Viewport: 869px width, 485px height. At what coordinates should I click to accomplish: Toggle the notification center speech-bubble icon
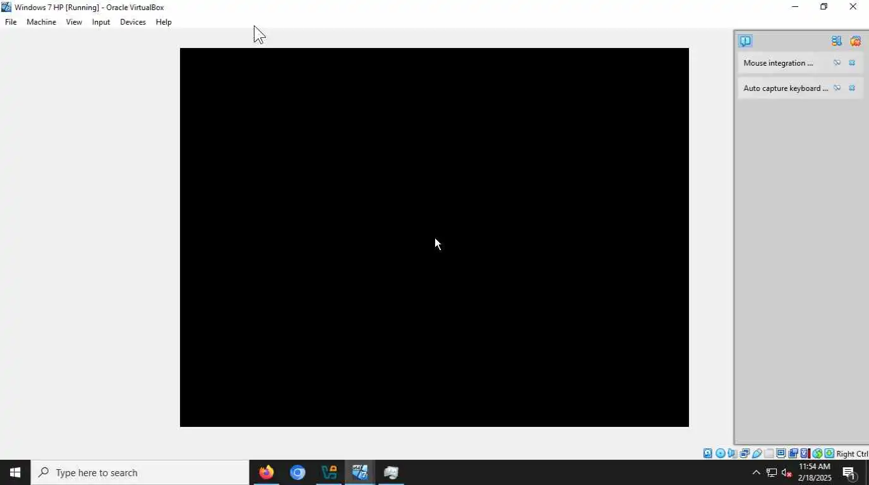[x=745, y=41]
